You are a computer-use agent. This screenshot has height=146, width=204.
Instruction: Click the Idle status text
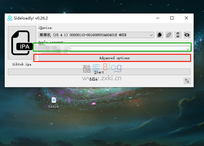coord(94,79)
